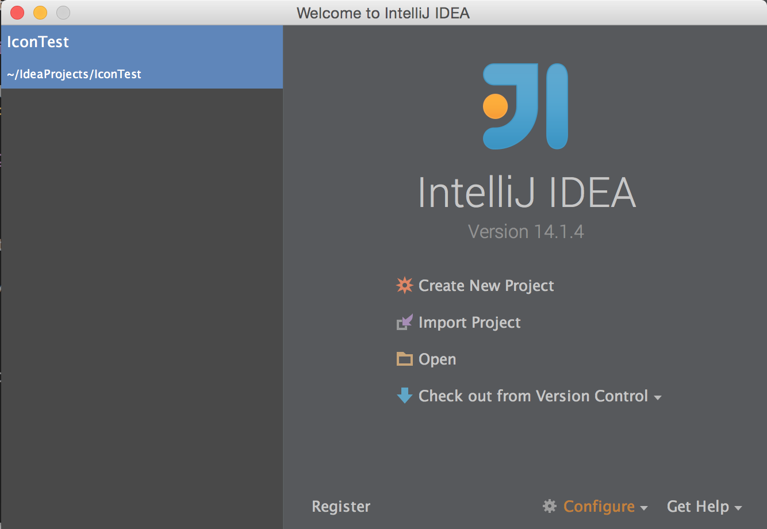Expand the Version Control dropdown arrow
This screenshot has height=529, width=767.
[x=658, y=397]
